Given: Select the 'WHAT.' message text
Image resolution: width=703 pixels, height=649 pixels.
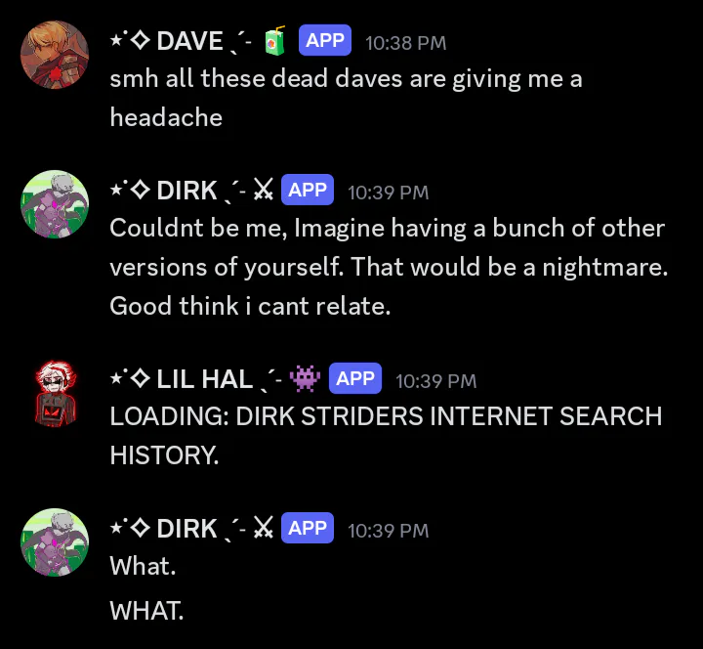Looking at the screenshot, I should (146, 611).
